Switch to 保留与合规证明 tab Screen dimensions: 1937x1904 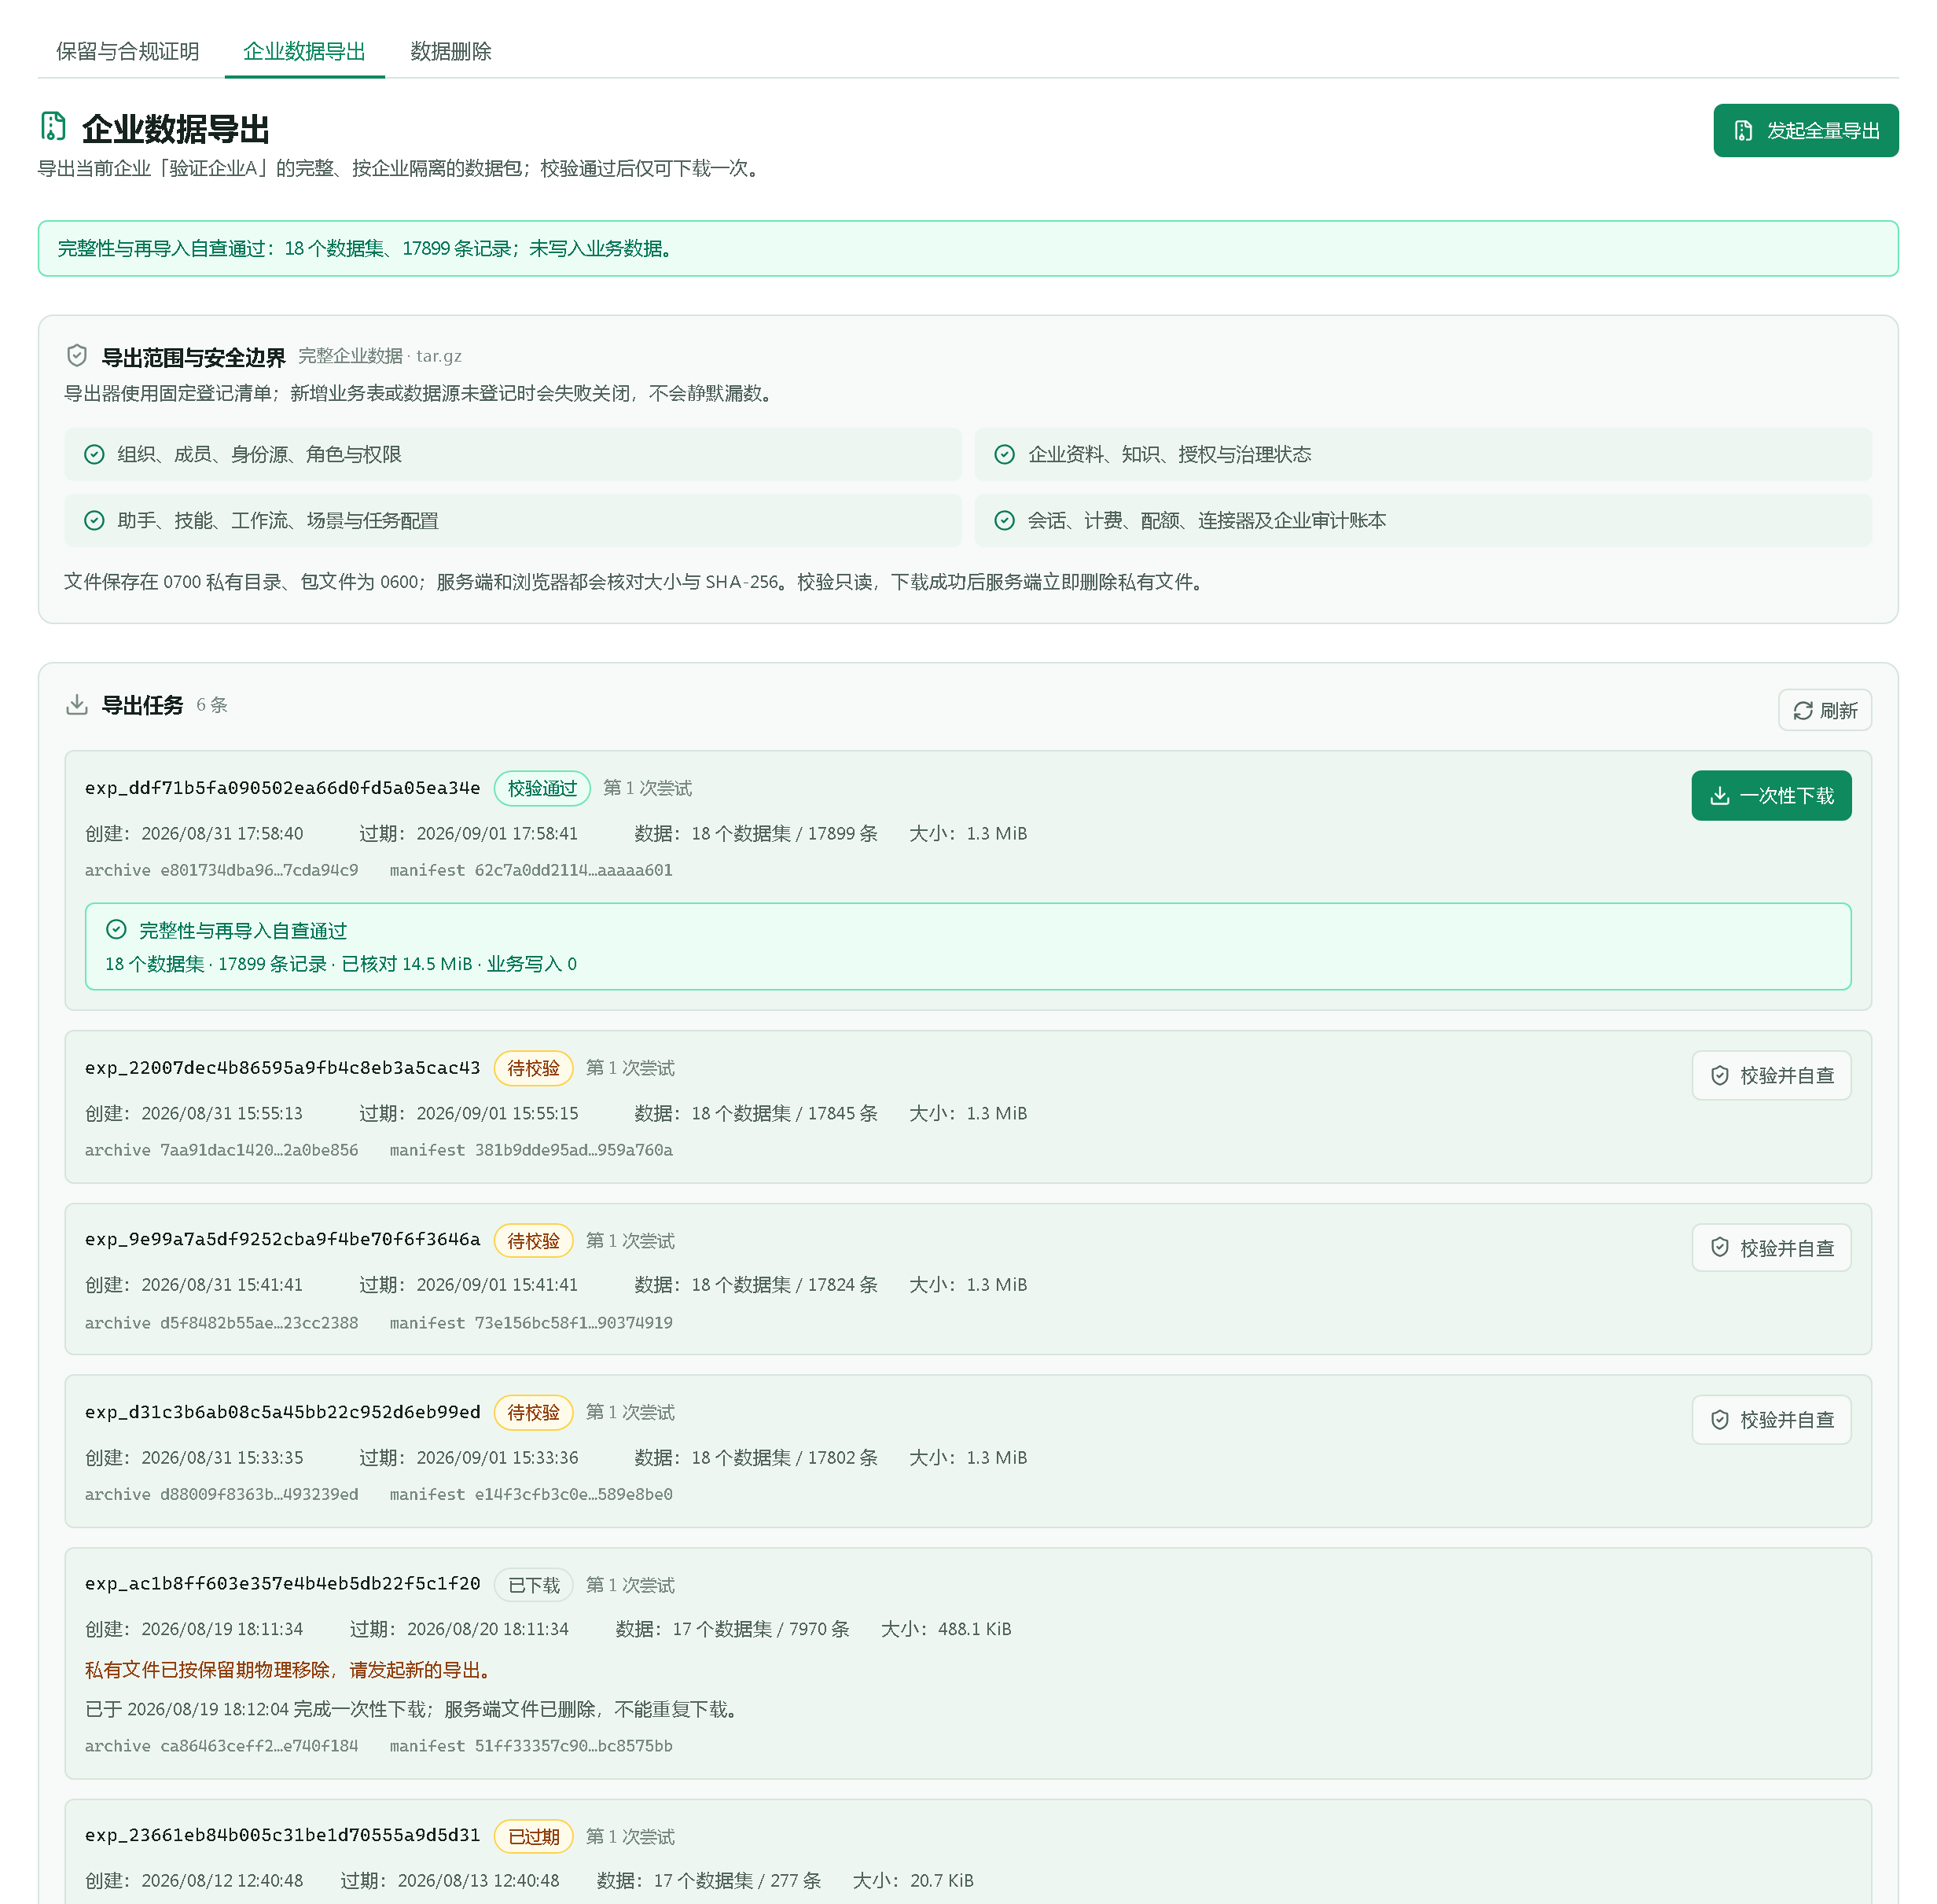pyautogui.click(x=127, y=51)
